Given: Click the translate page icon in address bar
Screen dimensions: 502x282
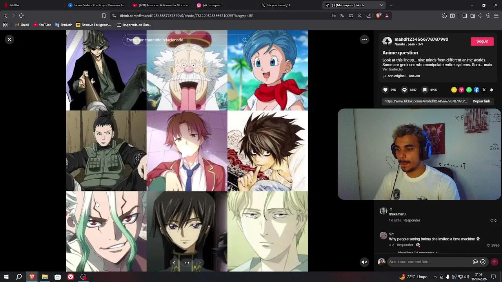Looking at the screenshot, I should pyautogui.click(x=342, y=16).
